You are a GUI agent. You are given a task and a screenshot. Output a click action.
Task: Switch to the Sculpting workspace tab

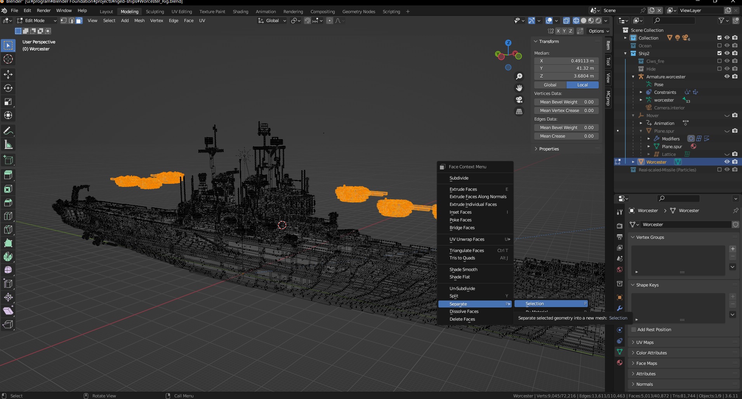155,12
